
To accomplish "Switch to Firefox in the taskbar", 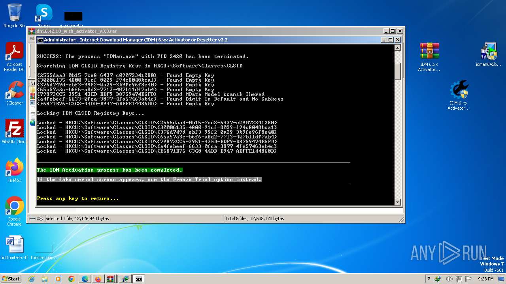I will (98, 279).
